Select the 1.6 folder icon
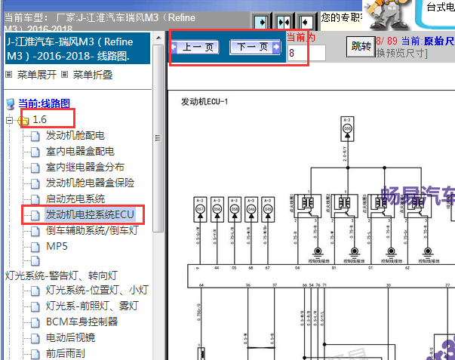455x360 pixels. (23, 120)
